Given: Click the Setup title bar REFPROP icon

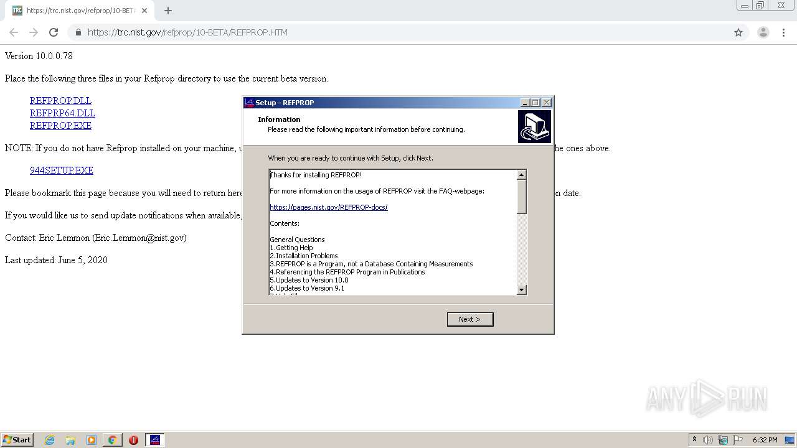Looking at the screenshot, I should (x=249, y=103).
